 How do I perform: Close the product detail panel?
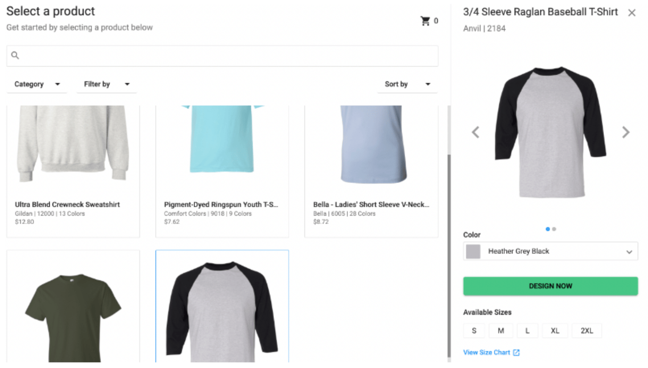[x=632, y=12]
